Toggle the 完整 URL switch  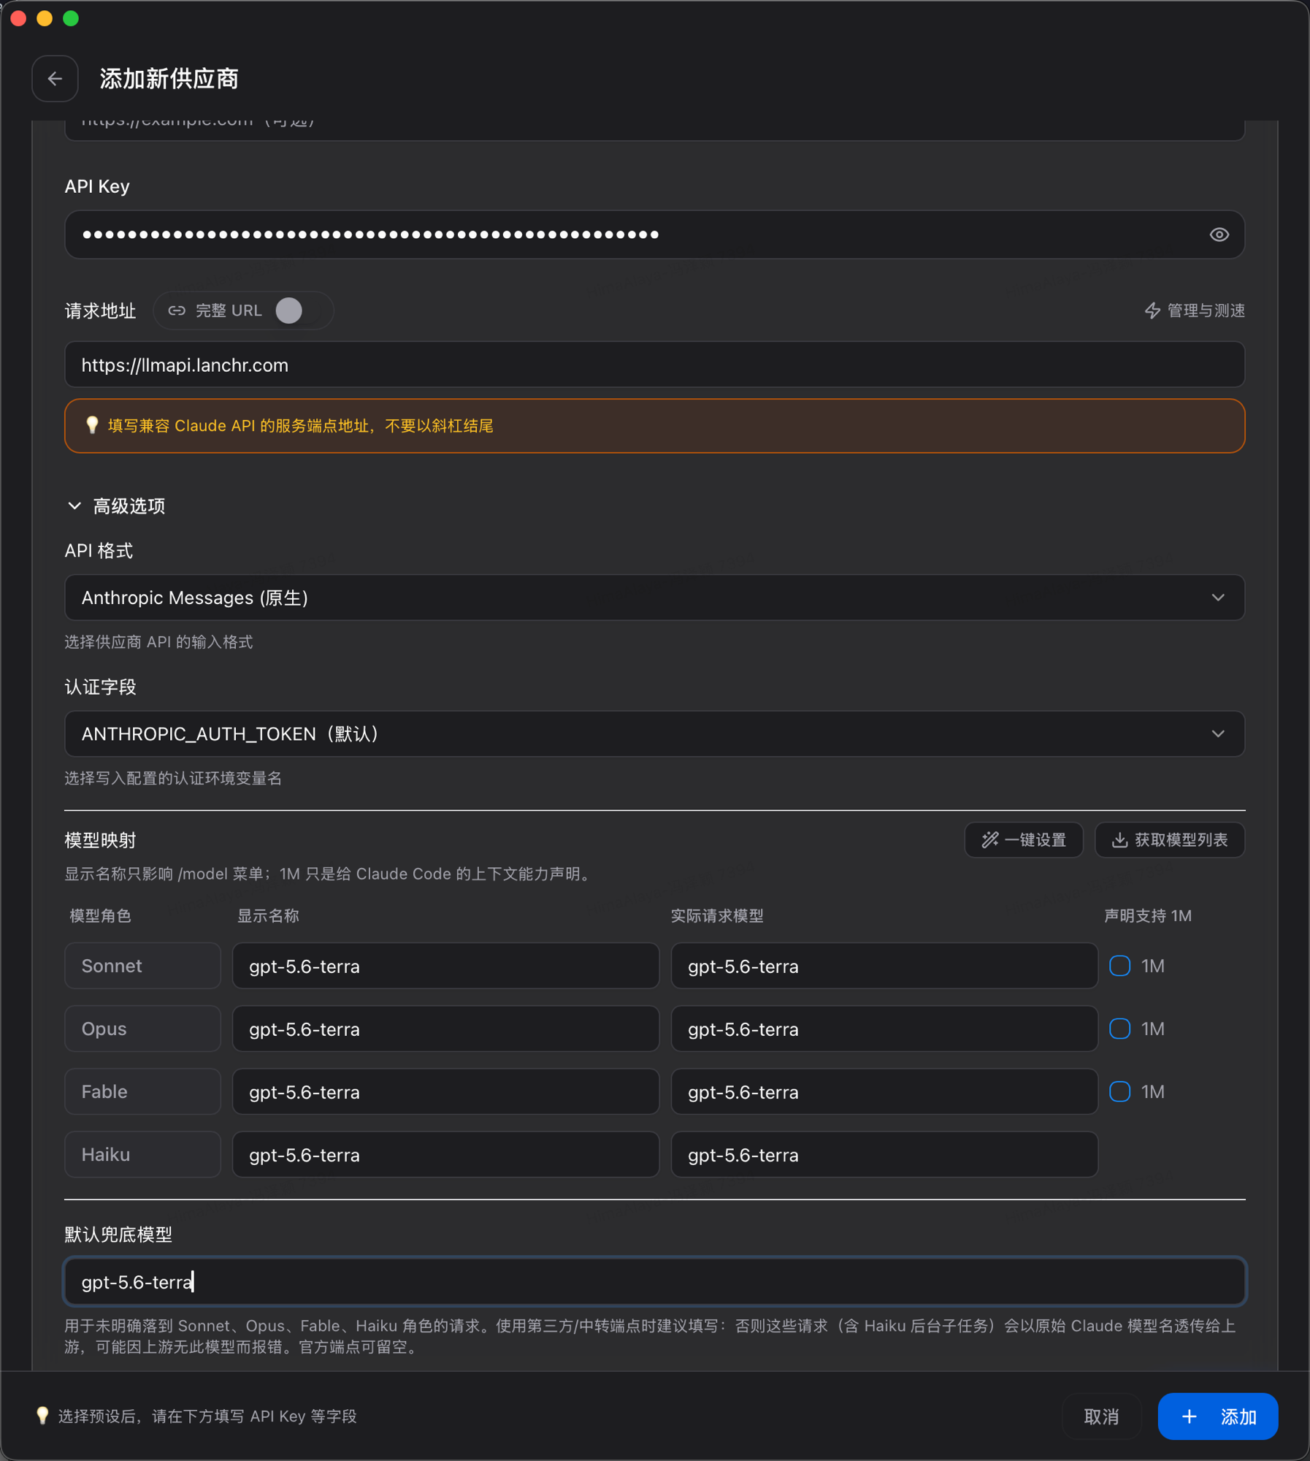coord(297,310)
